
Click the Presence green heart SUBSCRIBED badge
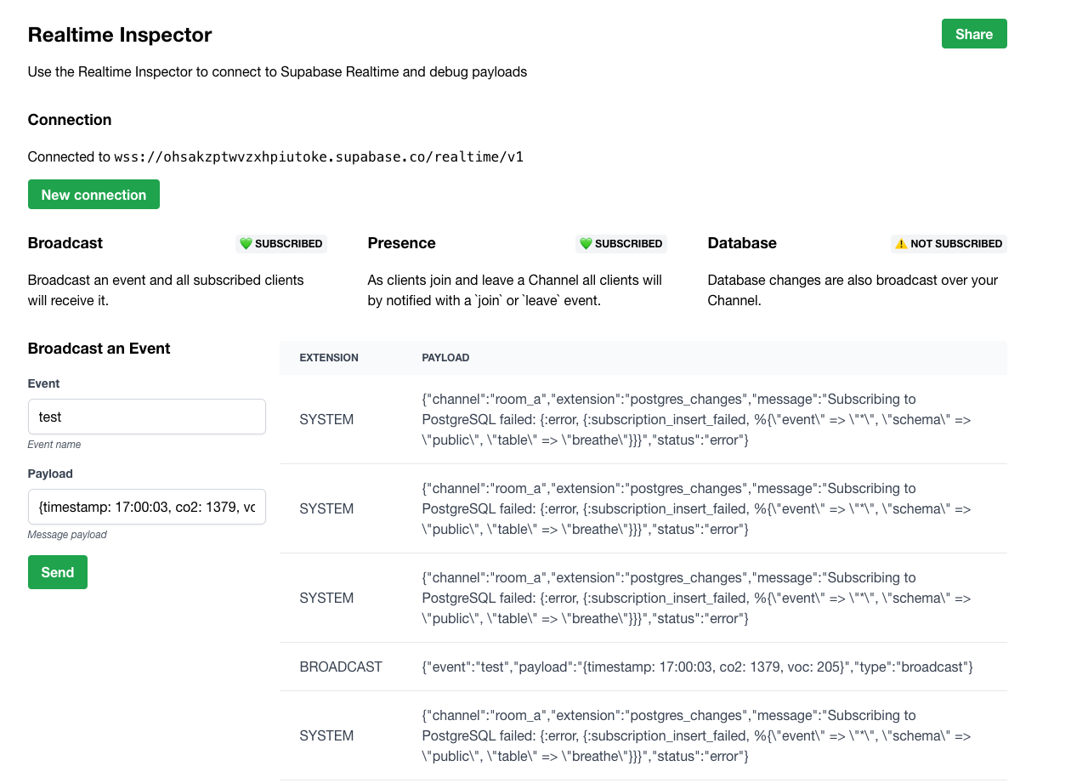(x=621, y=244)
